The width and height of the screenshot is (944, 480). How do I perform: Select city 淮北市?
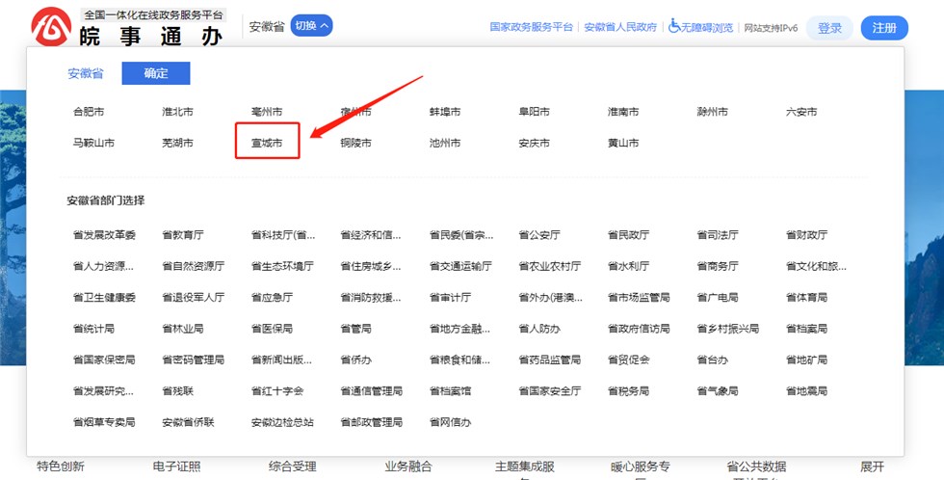177,112
